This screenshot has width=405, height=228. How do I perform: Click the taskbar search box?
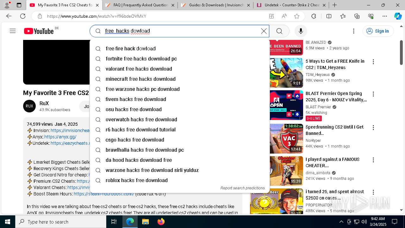[x=61, y=222]
